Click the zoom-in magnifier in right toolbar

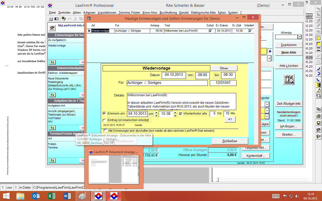coord(318,56)
